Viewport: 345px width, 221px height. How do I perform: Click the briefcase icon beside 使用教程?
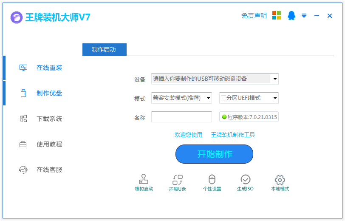(x=23, y=144)
